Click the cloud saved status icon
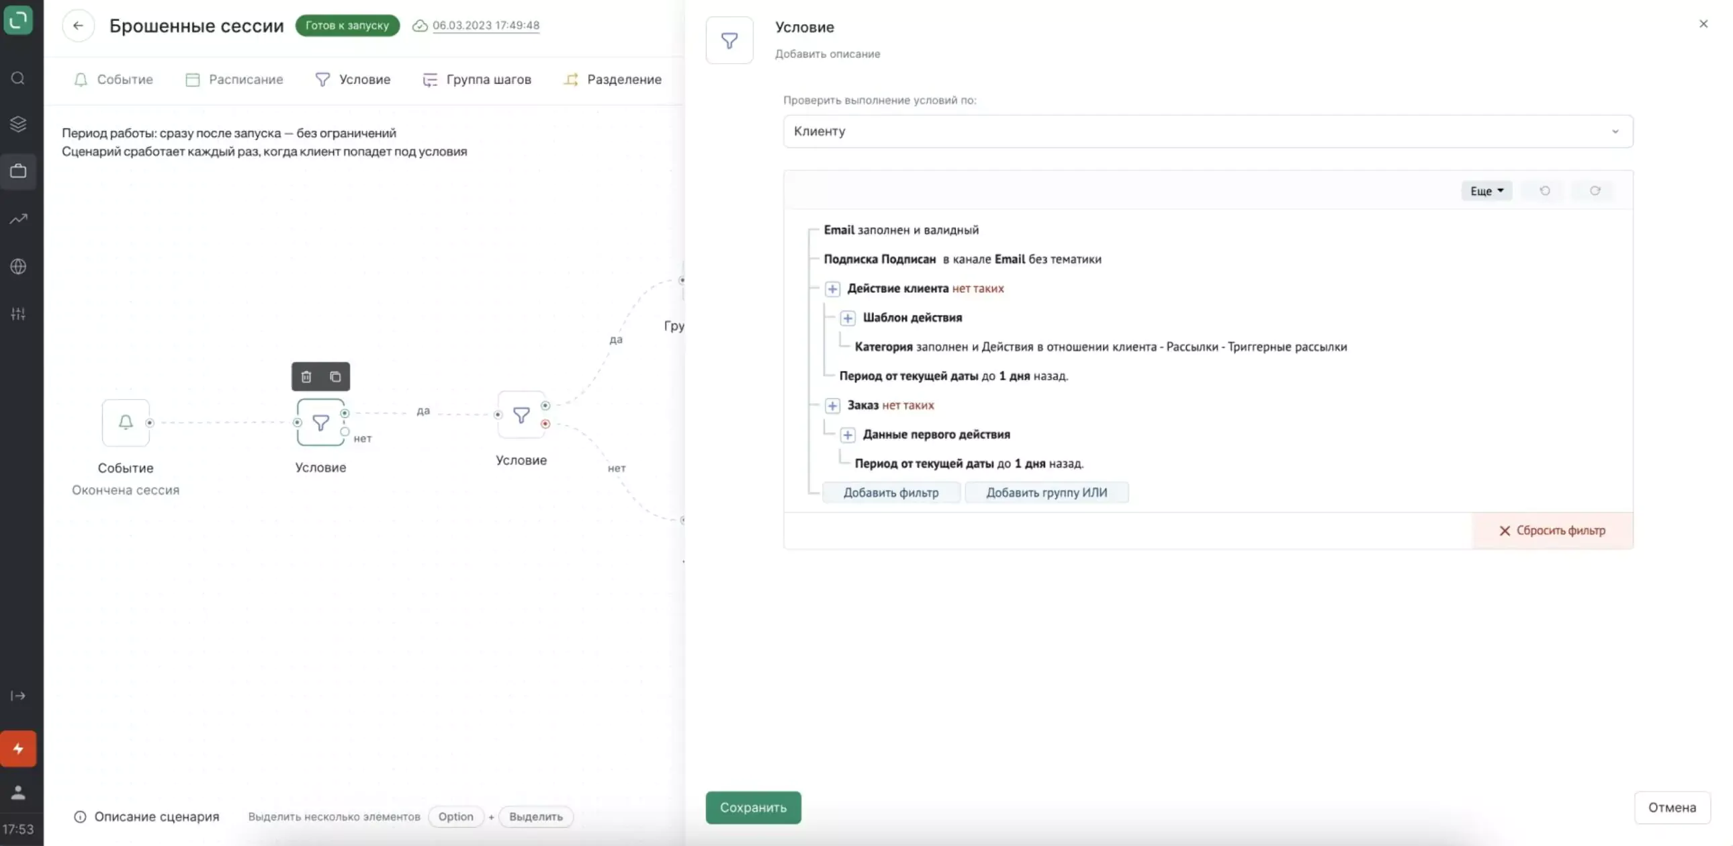The width and height of the screenshot is (1733, 846). 420,26
